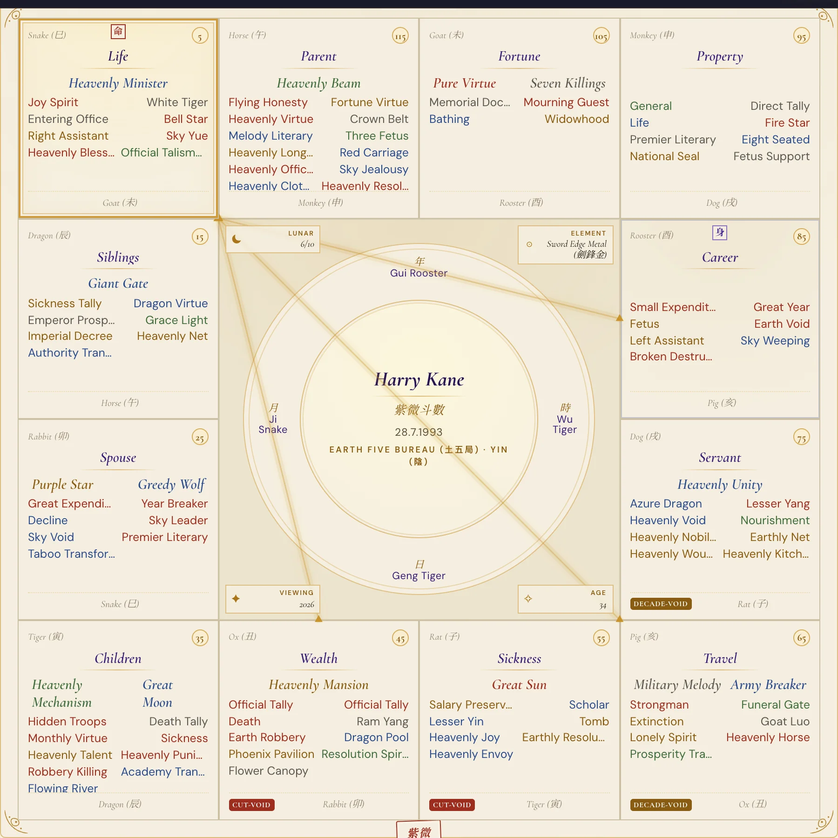
Task: Click the red 紫微 seal stamp
Action: 419,830
